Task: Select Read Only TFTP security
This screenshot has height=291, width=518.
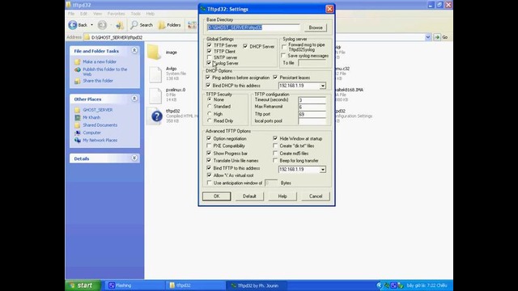Action: click(210, 120)
